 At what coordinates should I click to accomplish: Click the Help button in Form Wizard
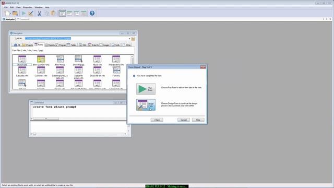click(x=198, y=120)
